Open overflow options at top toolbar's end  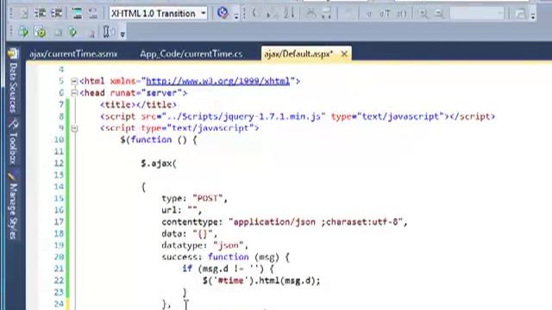coord(533,15)
